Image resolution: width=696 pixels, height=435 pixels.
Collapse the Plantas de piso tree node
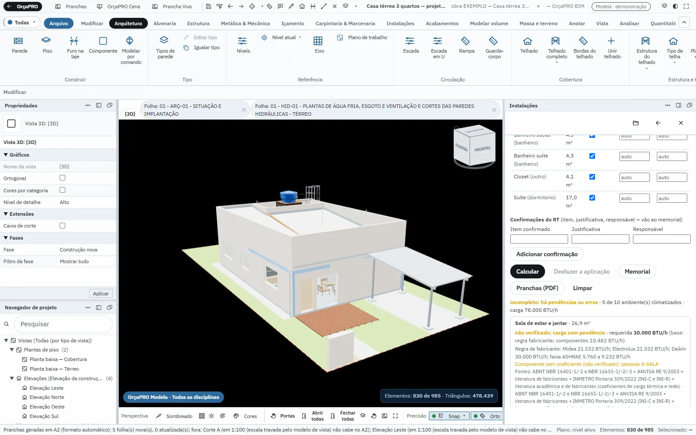click(12, 350)
